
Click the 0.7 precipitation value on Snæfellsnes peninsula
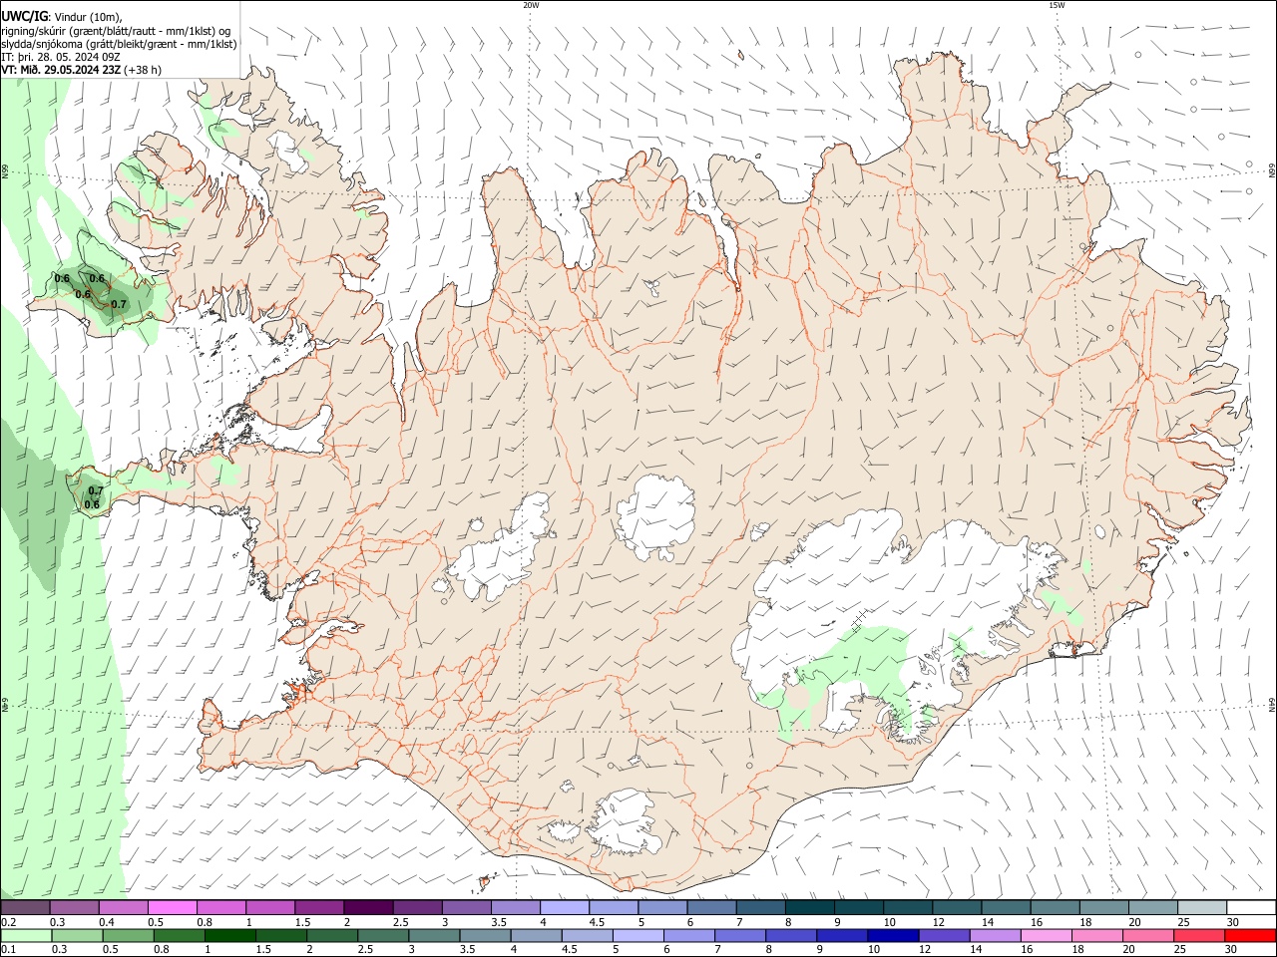[x=96, y=490]
